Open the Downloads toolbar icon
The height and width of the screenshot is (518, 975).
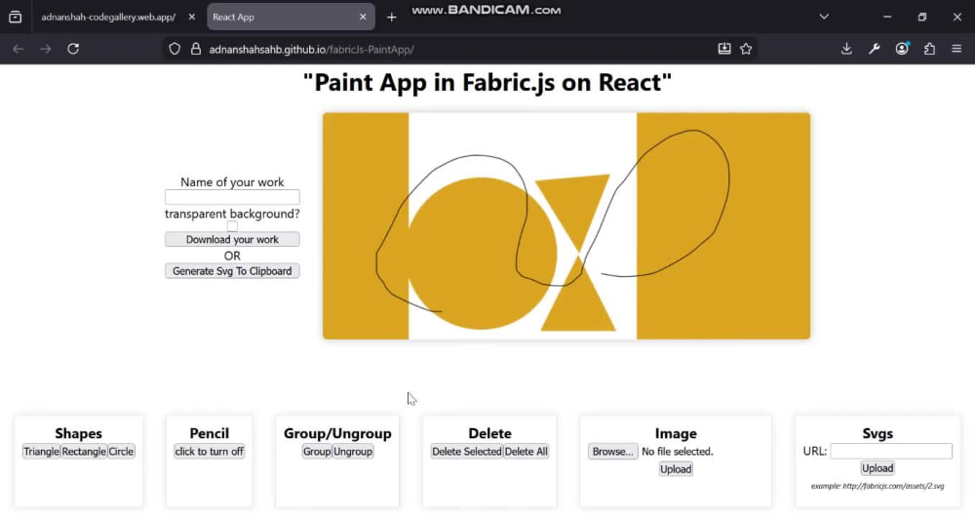pyautogui.click(x=846, y=49)
